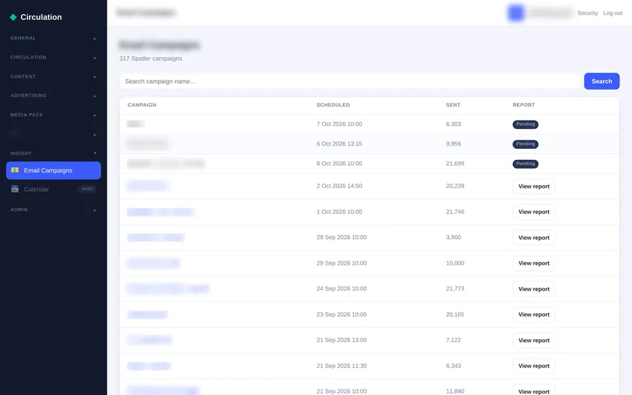View report for 24 Sep 2026 campaign
This screenshot has height=395, width=632.
534,288
